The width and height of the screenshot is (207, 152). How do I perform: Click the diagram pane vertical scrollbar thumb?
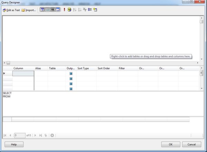[201, 21]
